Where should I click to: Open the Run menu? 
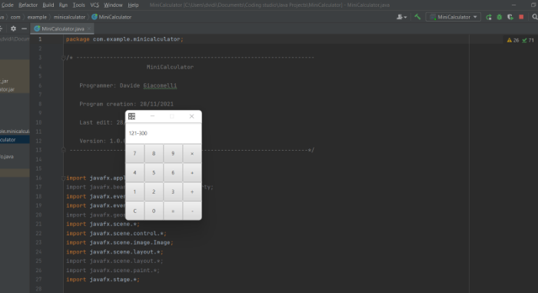(x=63, y=5)
